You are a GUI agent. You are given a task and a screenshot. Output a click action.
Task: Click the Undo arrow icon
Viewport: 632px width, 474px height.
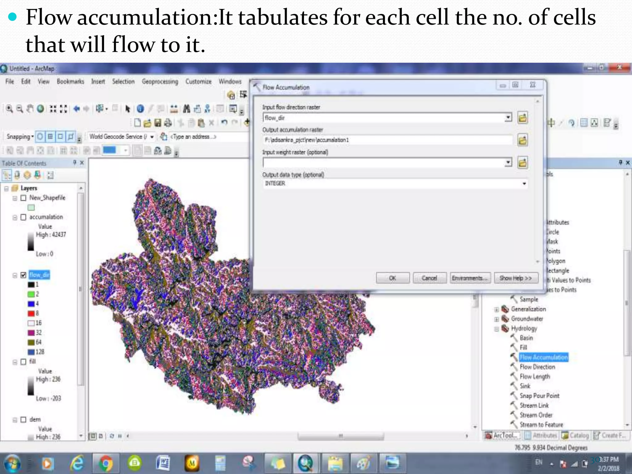pos(224,123)
